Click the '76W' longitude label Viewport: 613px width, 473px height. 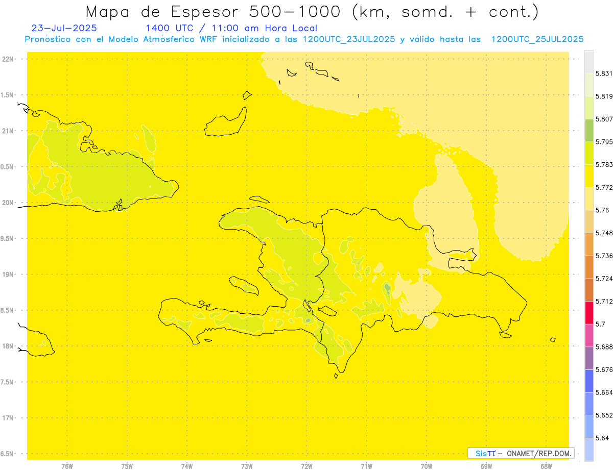point(67,466)
